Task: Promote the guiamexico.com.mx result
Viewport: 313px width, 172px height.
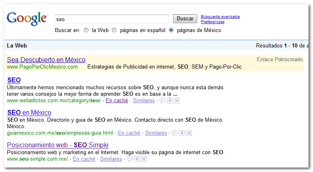Action: click(x=182, y=133)
